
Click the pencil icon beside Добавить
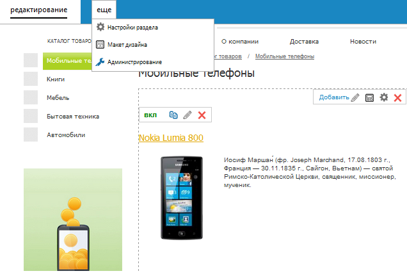[x=355, y=97]
